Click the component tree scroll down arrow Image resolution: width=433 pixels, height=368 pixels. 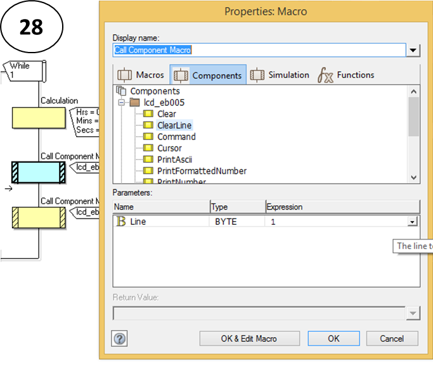tap(413, 177)
